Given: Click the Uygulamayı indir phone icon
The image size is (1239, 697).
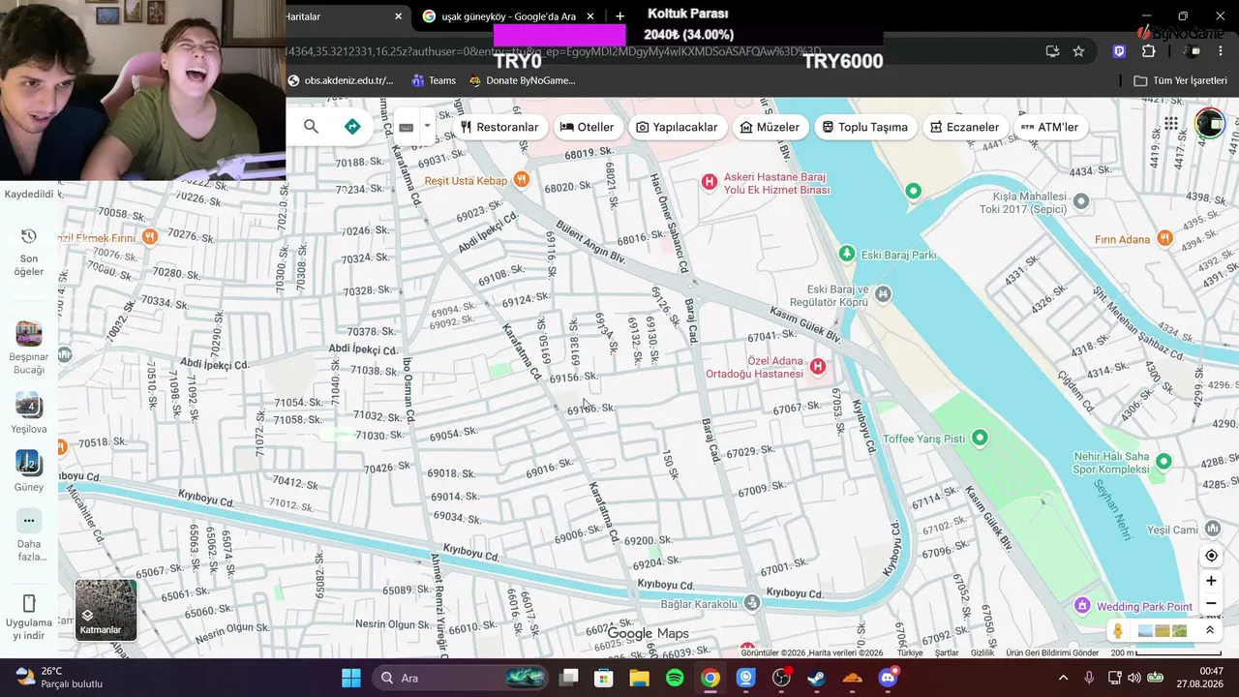Looking at the screenshot, I should 29,603.
